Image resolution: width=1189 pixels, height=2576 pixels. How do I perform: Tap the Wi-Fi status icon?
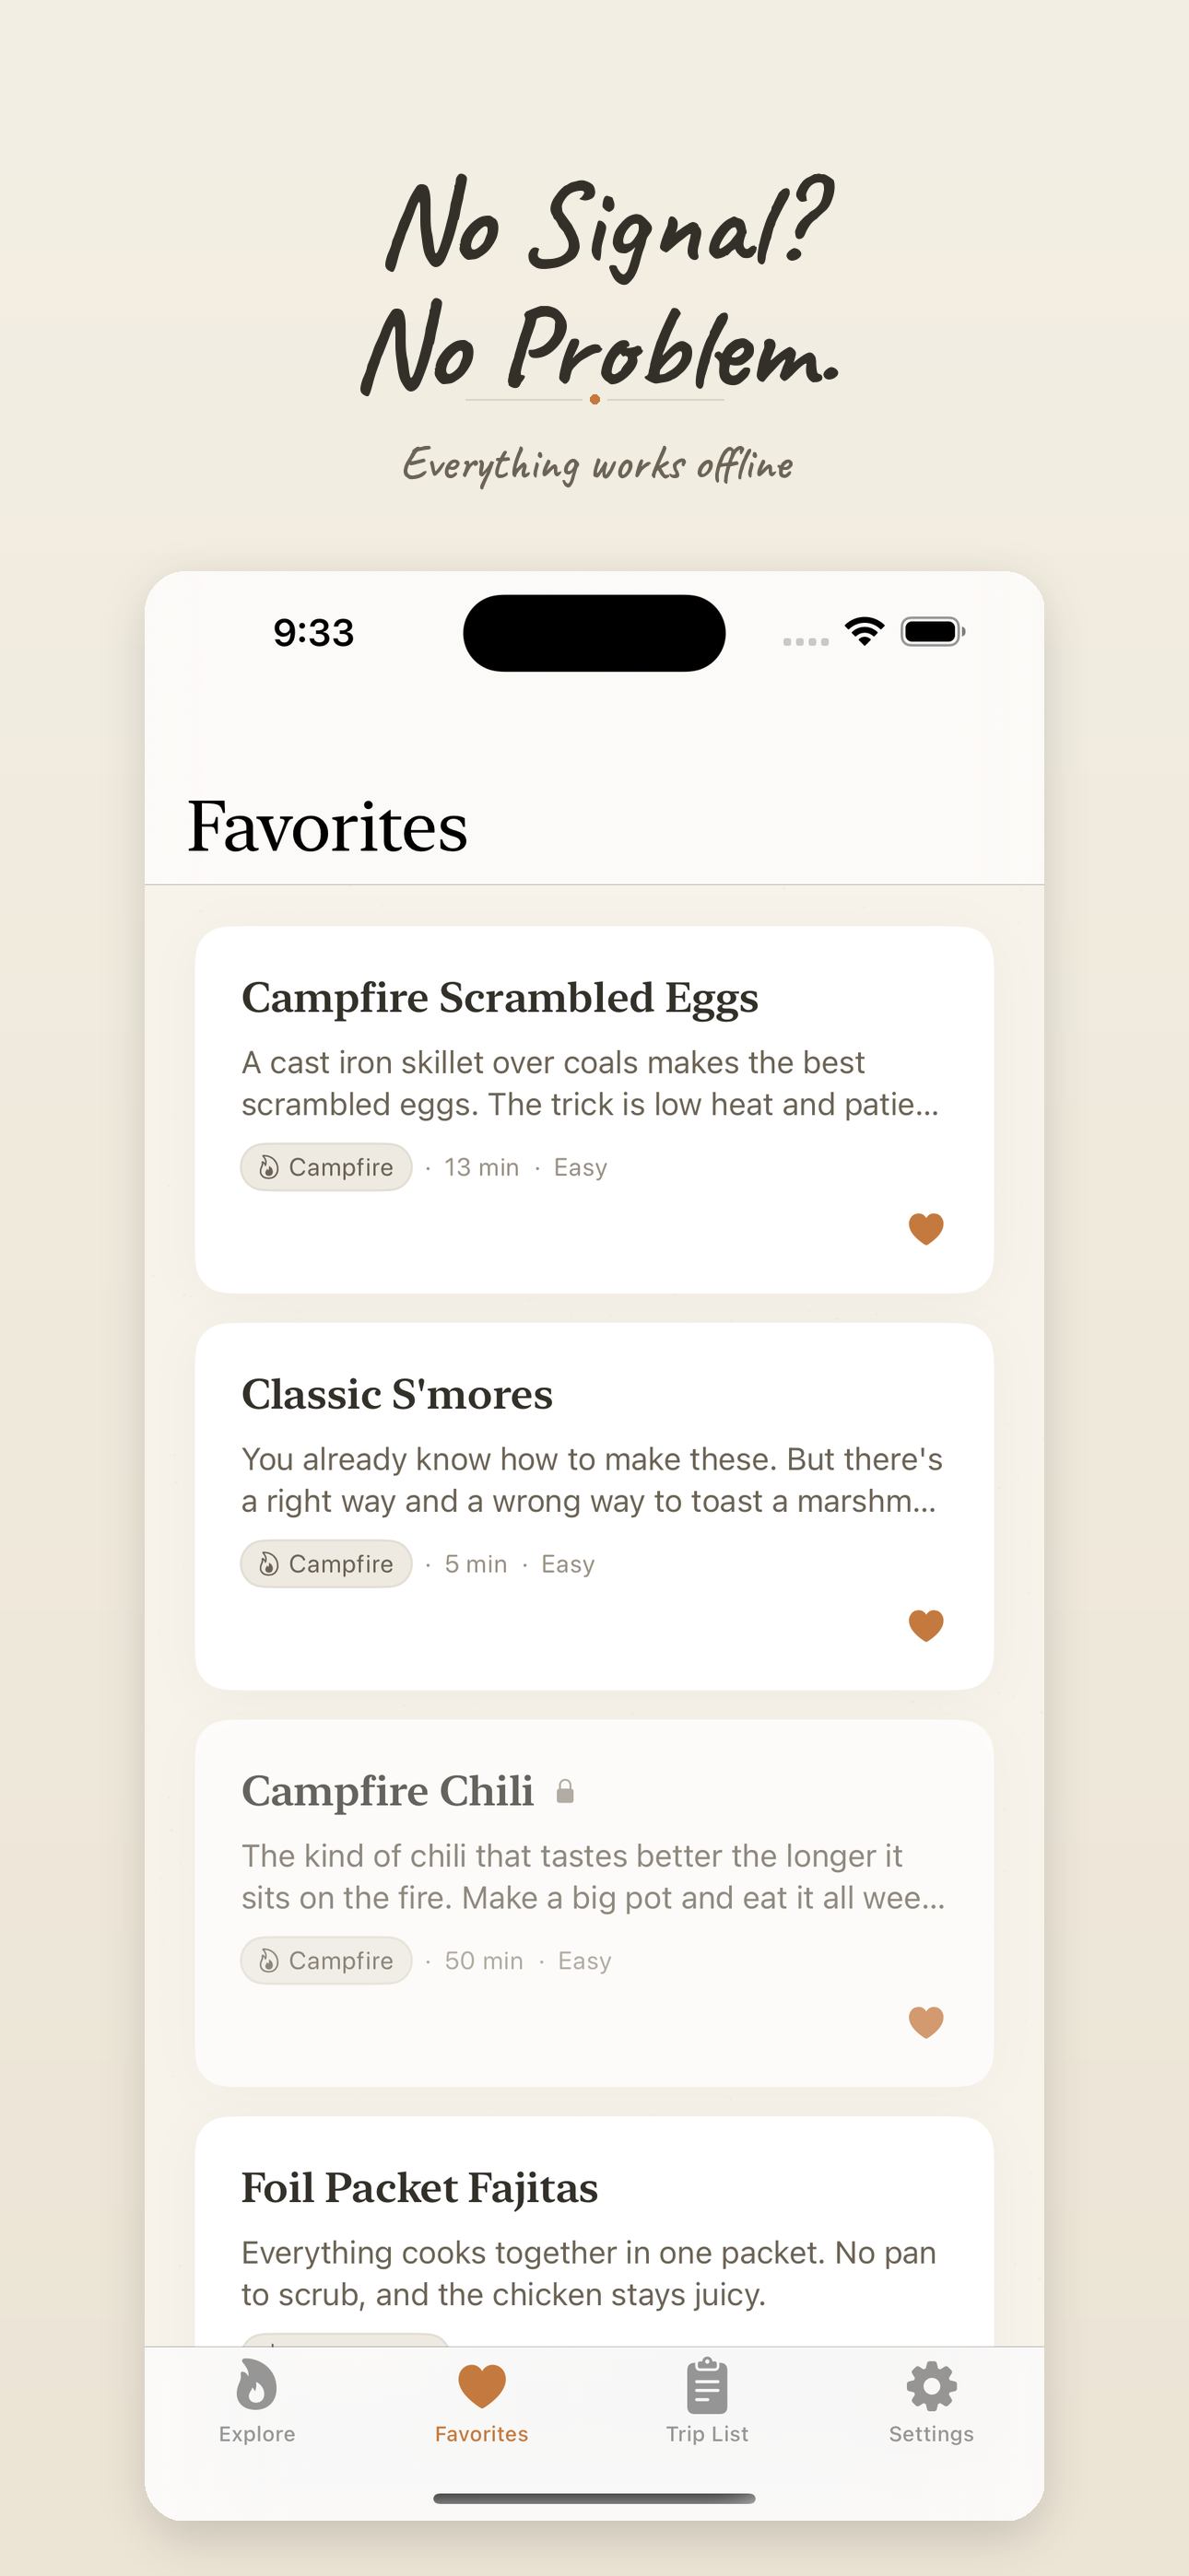864,631
